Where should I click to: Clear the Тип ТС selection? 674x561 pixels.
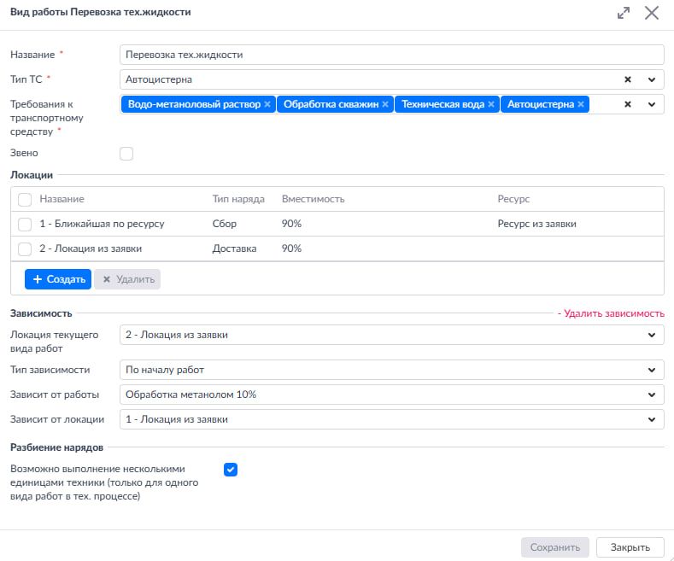click(x=628, y=79)
